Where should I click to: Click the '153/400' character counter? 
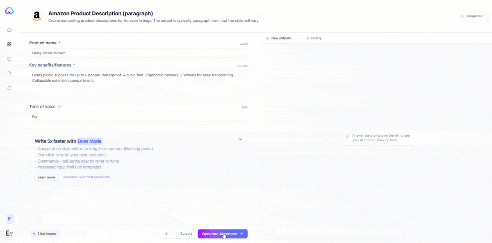pyautogui.click(x=242, y=66)
